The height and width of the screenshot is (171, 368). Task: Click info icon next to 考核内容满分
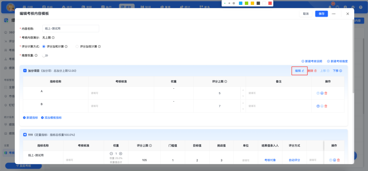tap(53, 38)
